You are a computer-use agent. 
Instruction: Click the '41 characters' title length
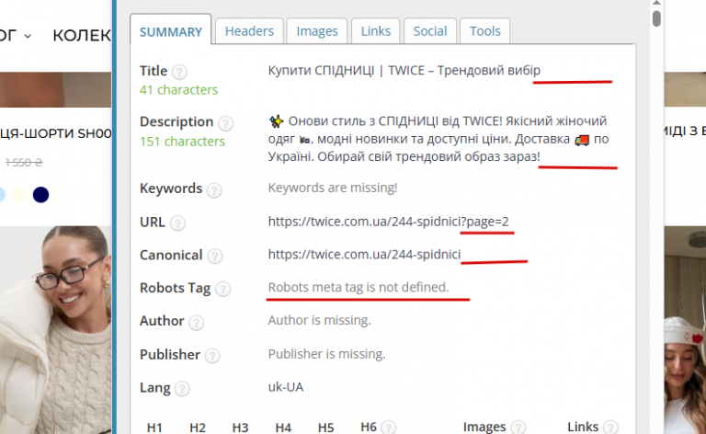[178, 90]
